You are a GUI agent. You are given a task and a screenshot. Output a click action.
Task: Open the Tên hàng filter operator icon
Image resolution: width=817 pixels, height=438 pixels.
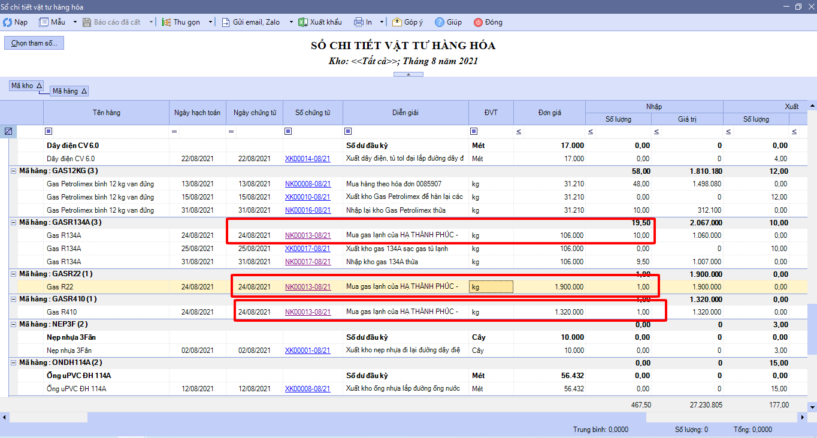(x=49, y=131)
